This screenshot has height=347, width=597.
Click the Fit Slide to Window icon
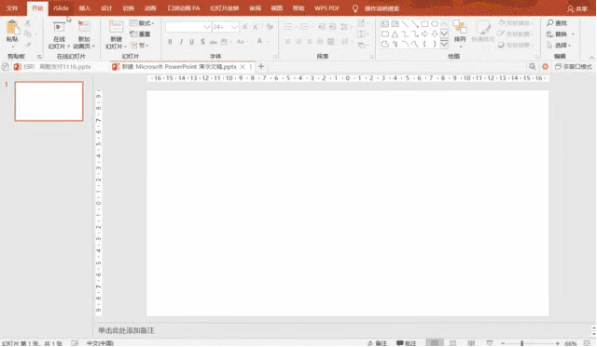587,343
